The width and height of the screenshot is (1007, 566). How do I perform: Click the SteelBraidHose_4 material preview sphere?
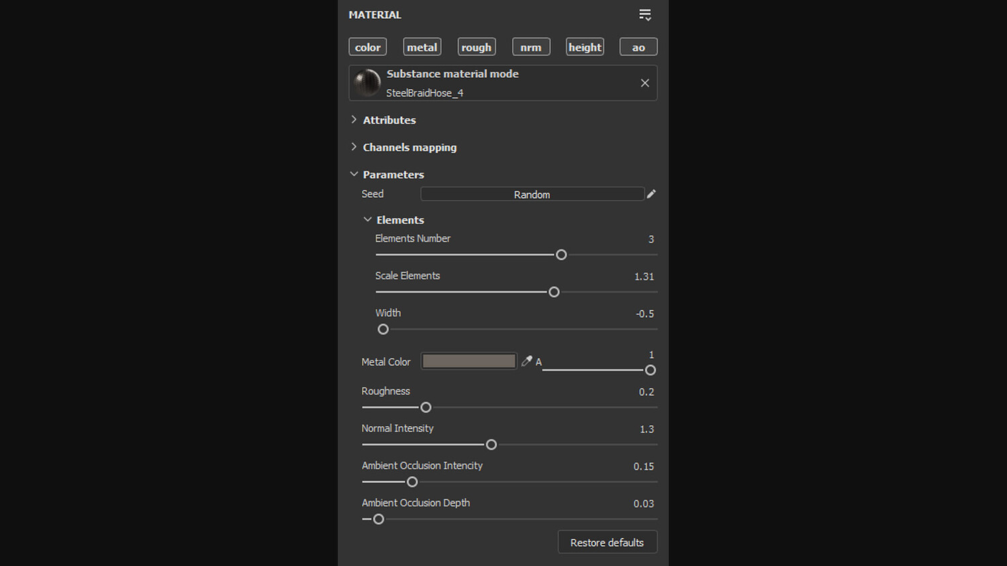coord(367,83)
